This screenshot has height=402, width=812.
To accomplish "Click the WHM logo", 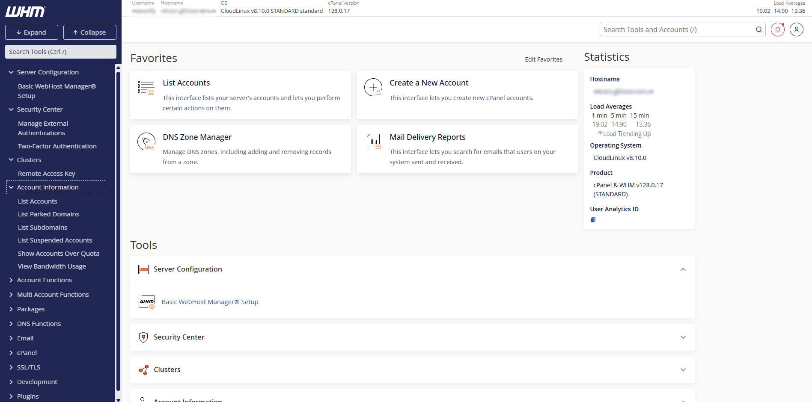I will tap(25, 12).
